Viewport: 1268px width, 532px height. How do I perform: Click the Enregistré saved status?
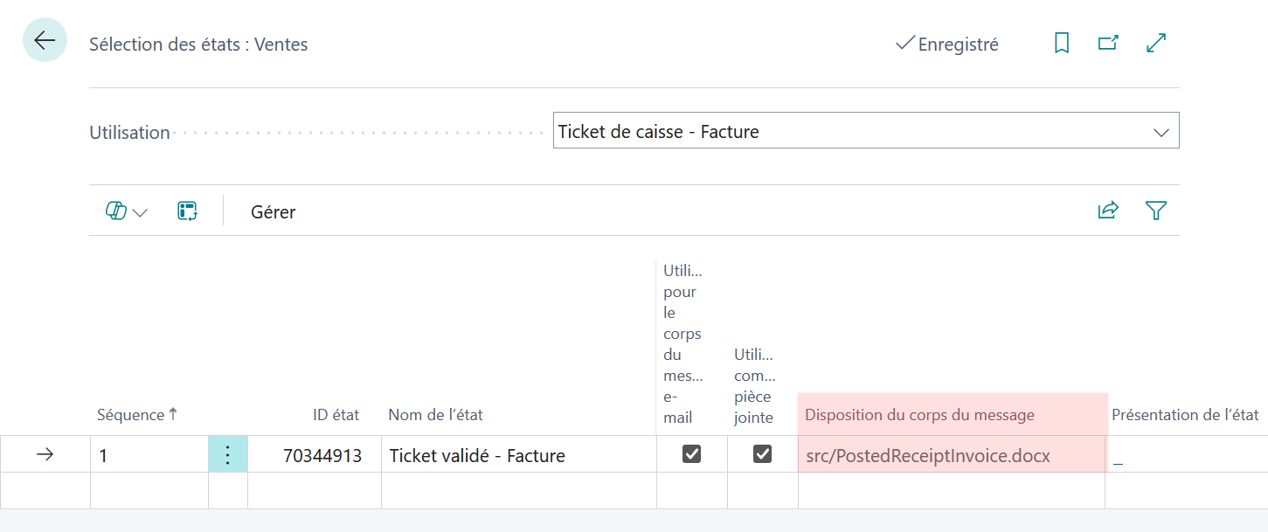[947, 44]
